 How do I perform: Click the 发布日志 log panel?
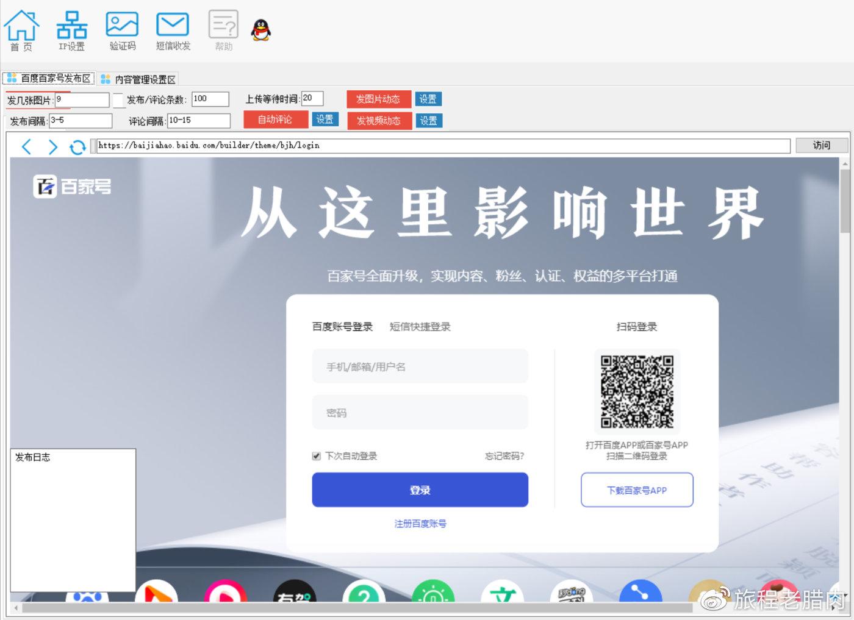click(x=73, y=520)
